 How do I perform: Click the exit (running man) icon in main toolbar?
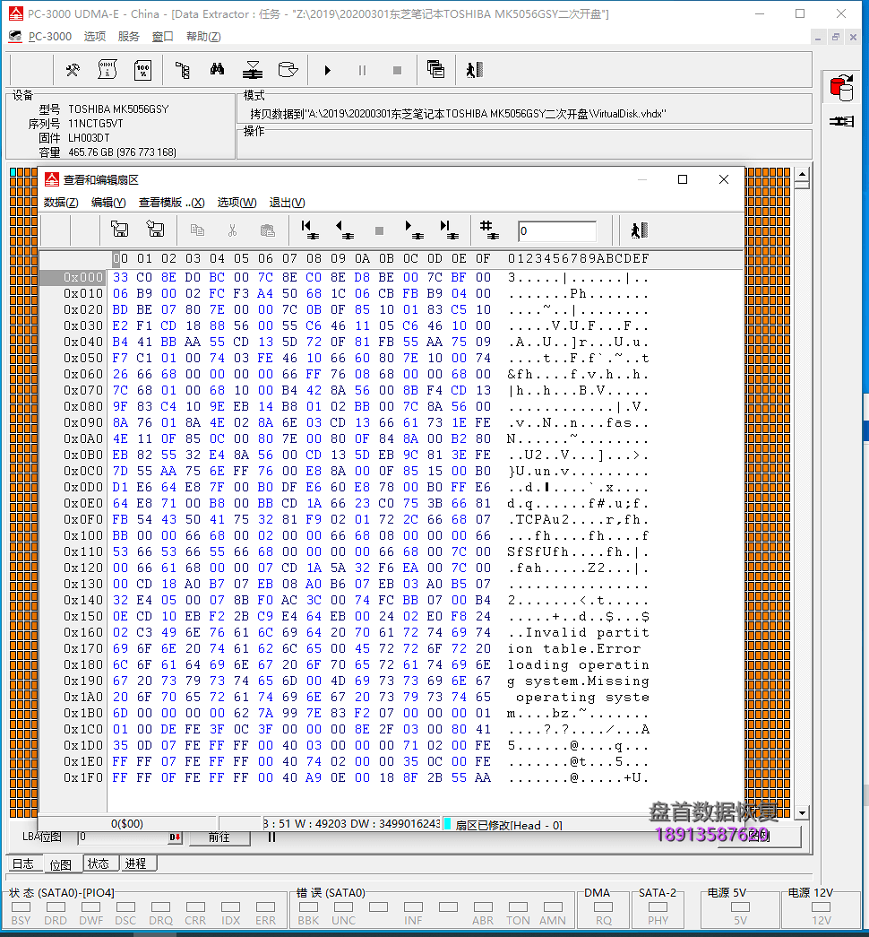coord(474,71)
